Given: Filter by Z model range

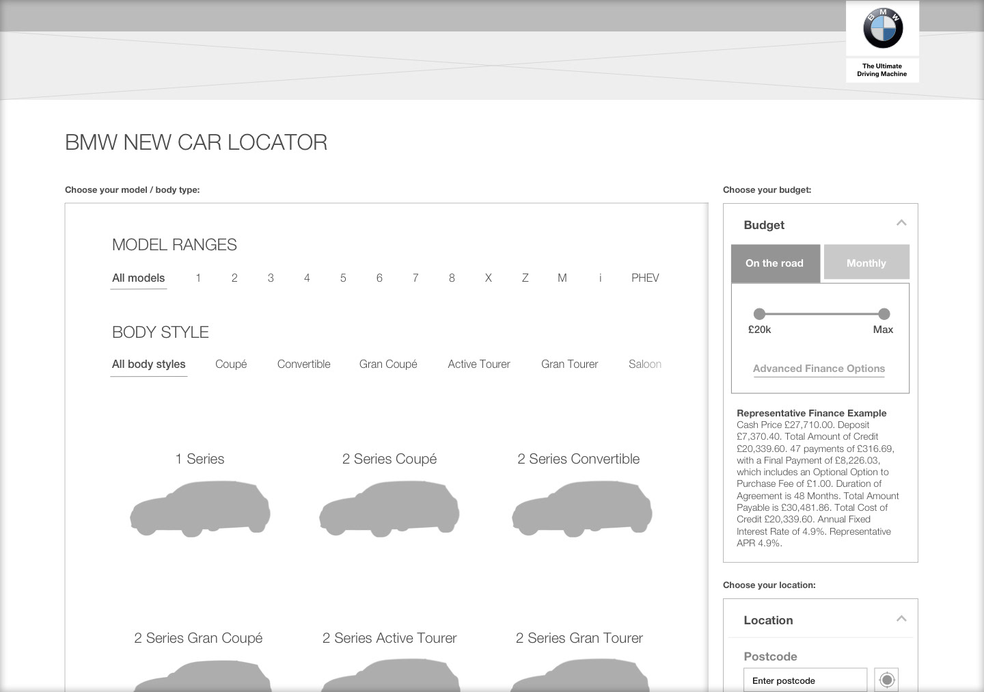Looking at the screenshot, I should coord(525,278).
